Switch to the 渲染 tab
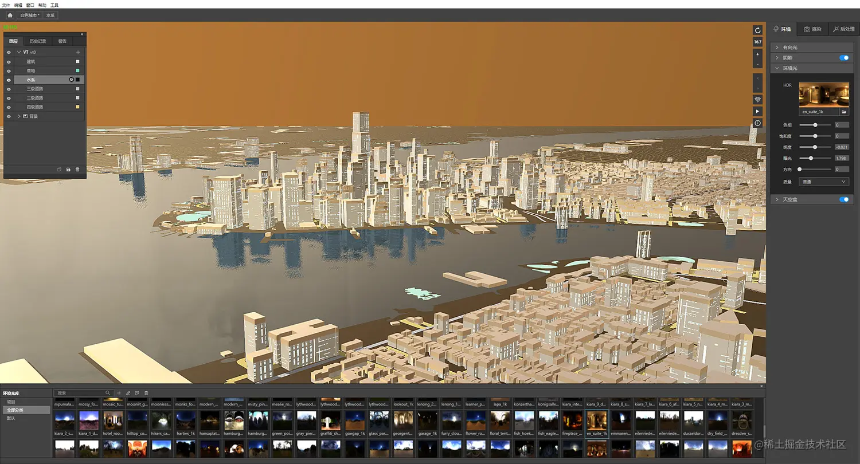Viewport: 860px width, 464px height. tap(812, 29)
